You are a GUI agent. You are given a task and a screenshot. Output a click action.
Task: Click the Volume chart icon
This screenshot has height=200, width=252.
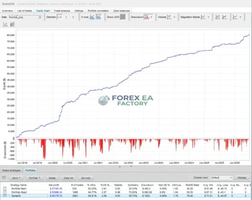pos(169,17)
